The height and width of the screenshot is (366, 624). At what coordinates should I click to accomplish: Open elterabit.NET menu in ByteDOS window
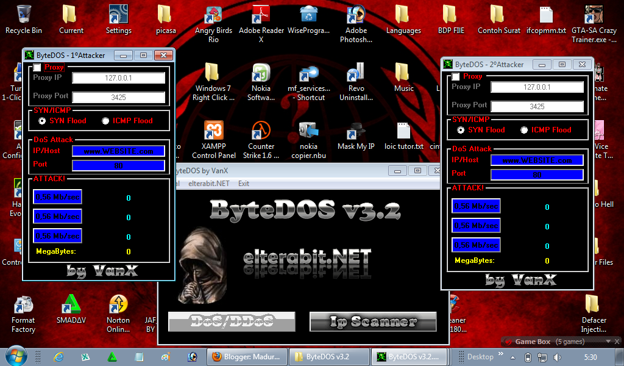tap(209, 184)
